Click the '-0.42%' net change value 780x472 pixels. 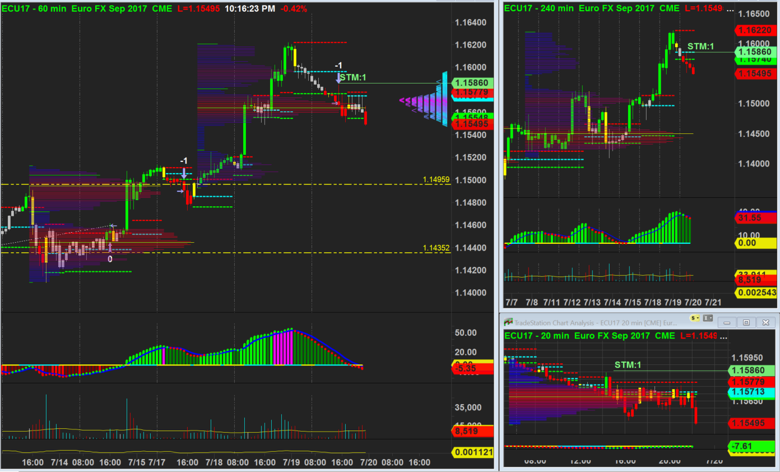click(294, 9)
